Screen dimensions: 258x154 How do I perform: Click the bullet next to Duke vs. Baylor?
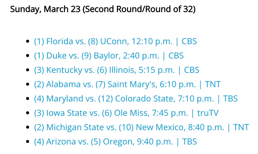(x=28, y=56)
